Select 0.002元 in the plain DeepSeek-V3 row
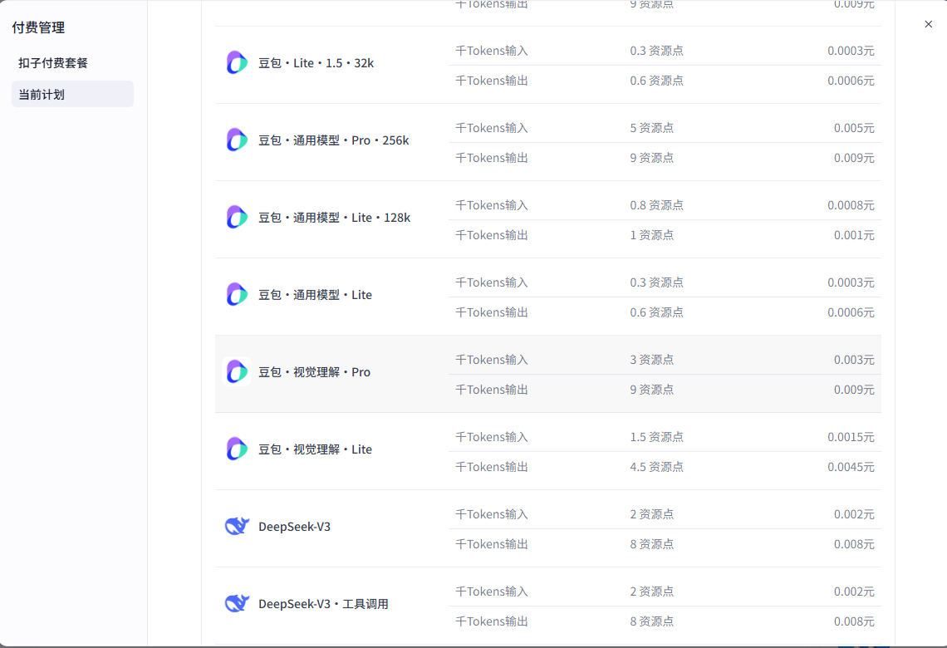947x648 pixels. [854, 514]
